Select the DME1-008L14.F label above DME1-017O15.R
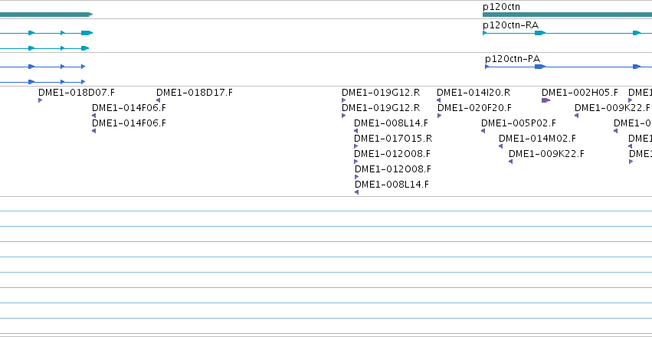The width and height of the screenshot is (652, 337). click(391, 123)
